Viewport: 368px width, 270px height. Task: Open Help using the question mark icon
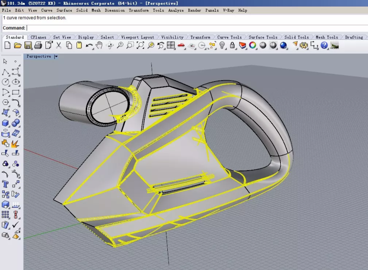pyautogui.click(x=324, y=45)
